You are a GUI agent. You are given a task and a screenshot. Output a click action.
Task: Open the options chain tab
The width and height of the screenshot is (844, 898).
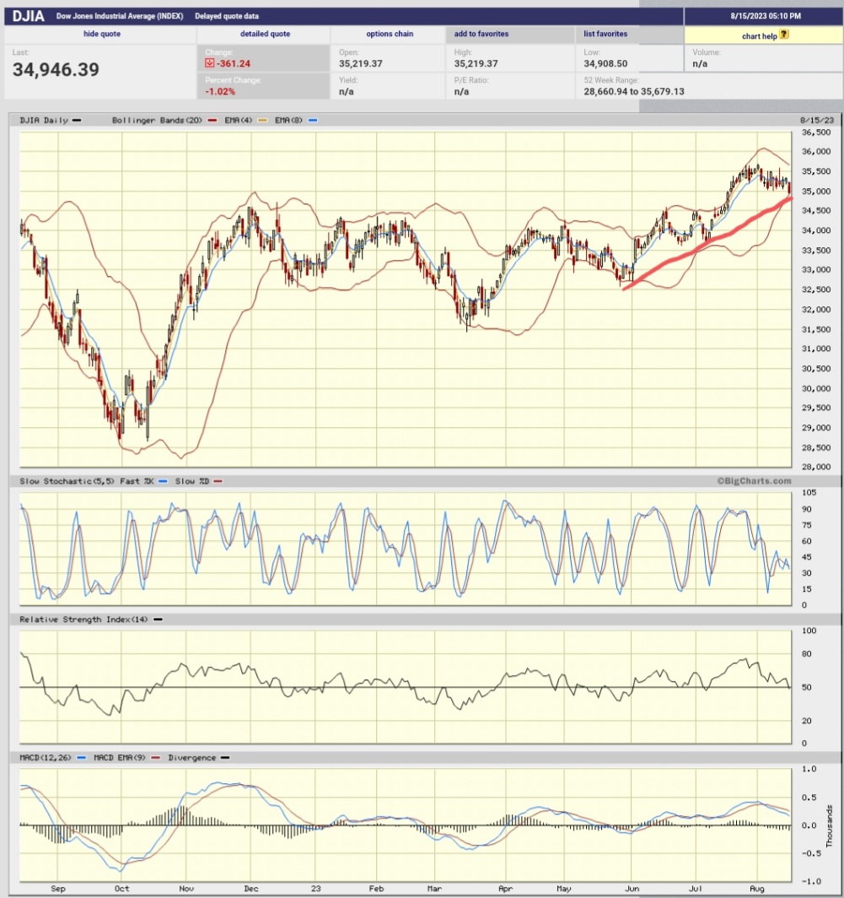coord(389,34)
